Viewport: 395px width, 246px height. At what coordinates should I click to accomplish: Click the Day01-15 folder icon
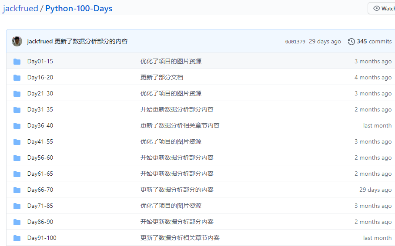17,62
